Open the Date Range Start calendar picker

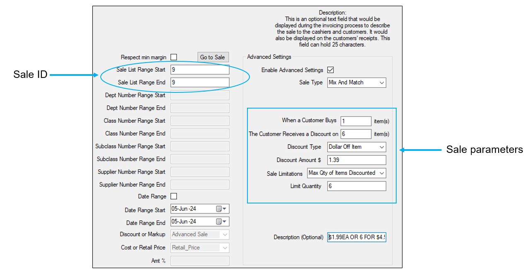pyautogui.click(x=221, y=209)
